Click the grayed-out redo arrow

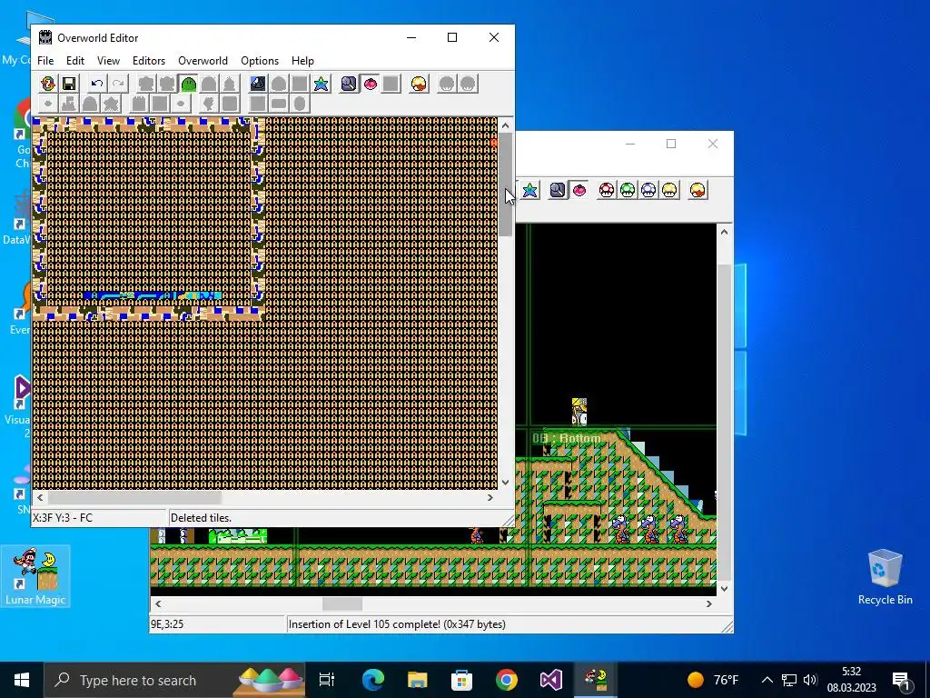(118, 84)
